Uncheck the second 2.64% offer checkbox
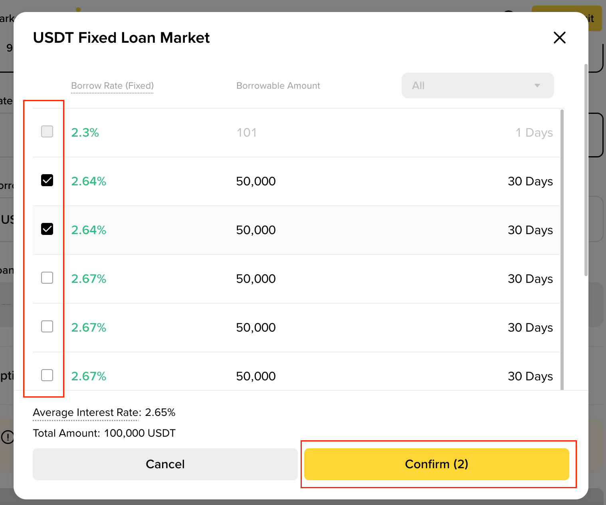Screen dimensions: 606x505 (x=47, y=229)
